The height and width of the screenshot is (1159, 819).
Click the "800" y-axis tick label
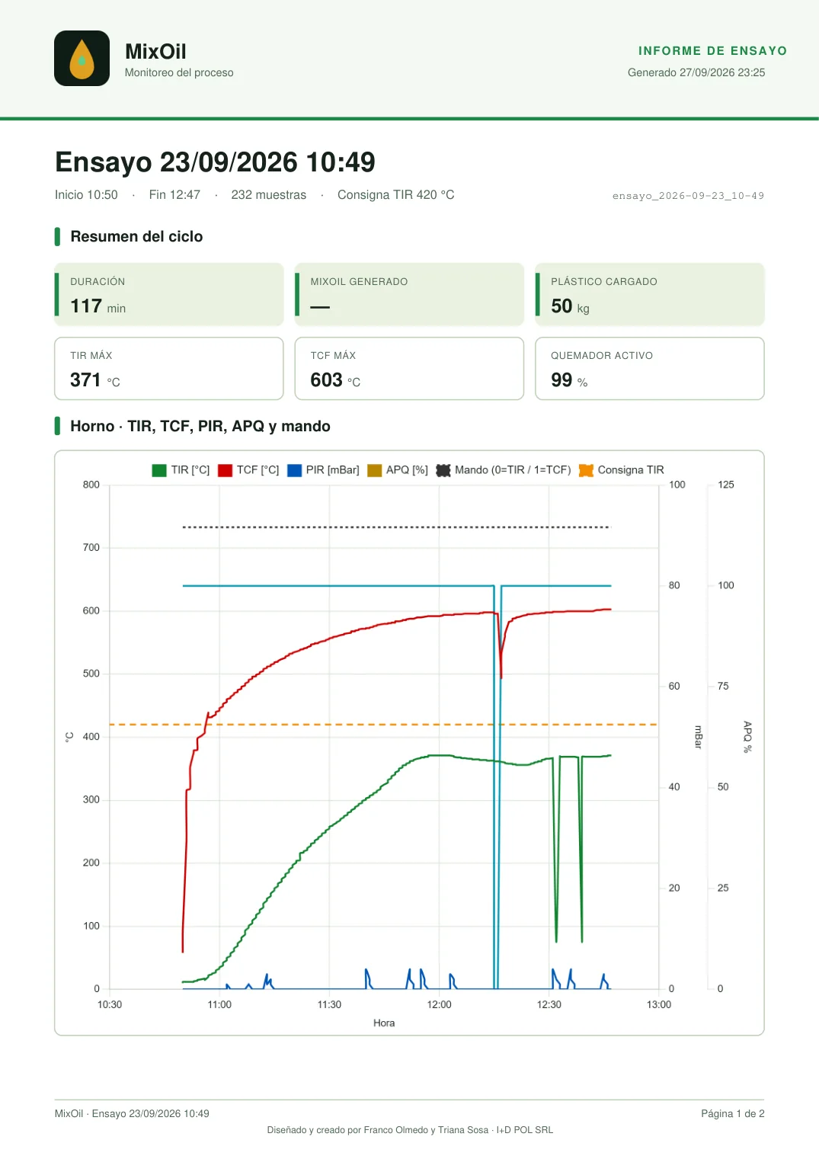91,485
